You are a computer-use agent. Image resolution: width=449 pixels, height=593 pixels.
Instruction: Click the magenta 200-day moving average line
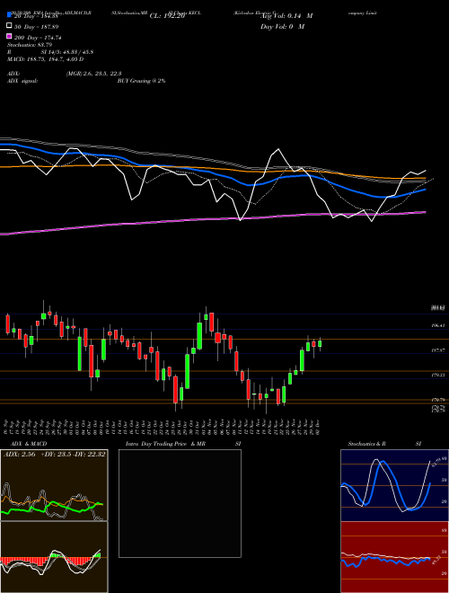click(212, 218)
